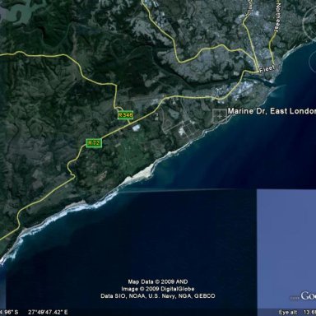Image resolution: width=316 pixels, height=316 pixels.
Task: Click the Fleet street label
Action: point(267,69)
